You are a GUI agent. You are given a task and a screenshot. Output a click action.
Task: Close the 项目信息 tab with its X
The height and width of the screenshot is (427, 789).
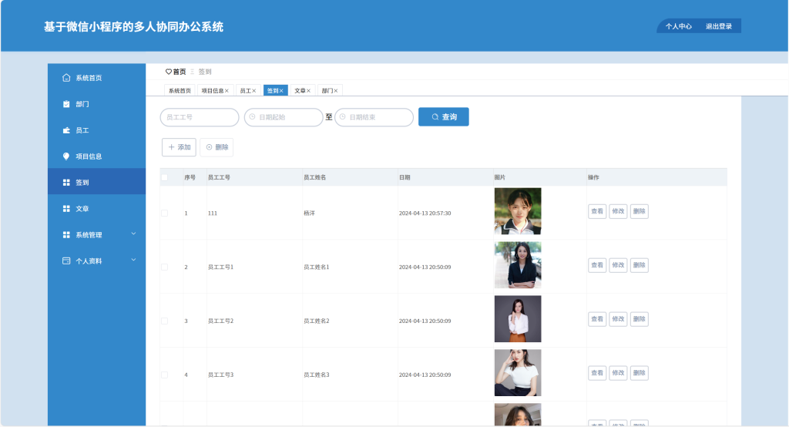coord(227,91)
